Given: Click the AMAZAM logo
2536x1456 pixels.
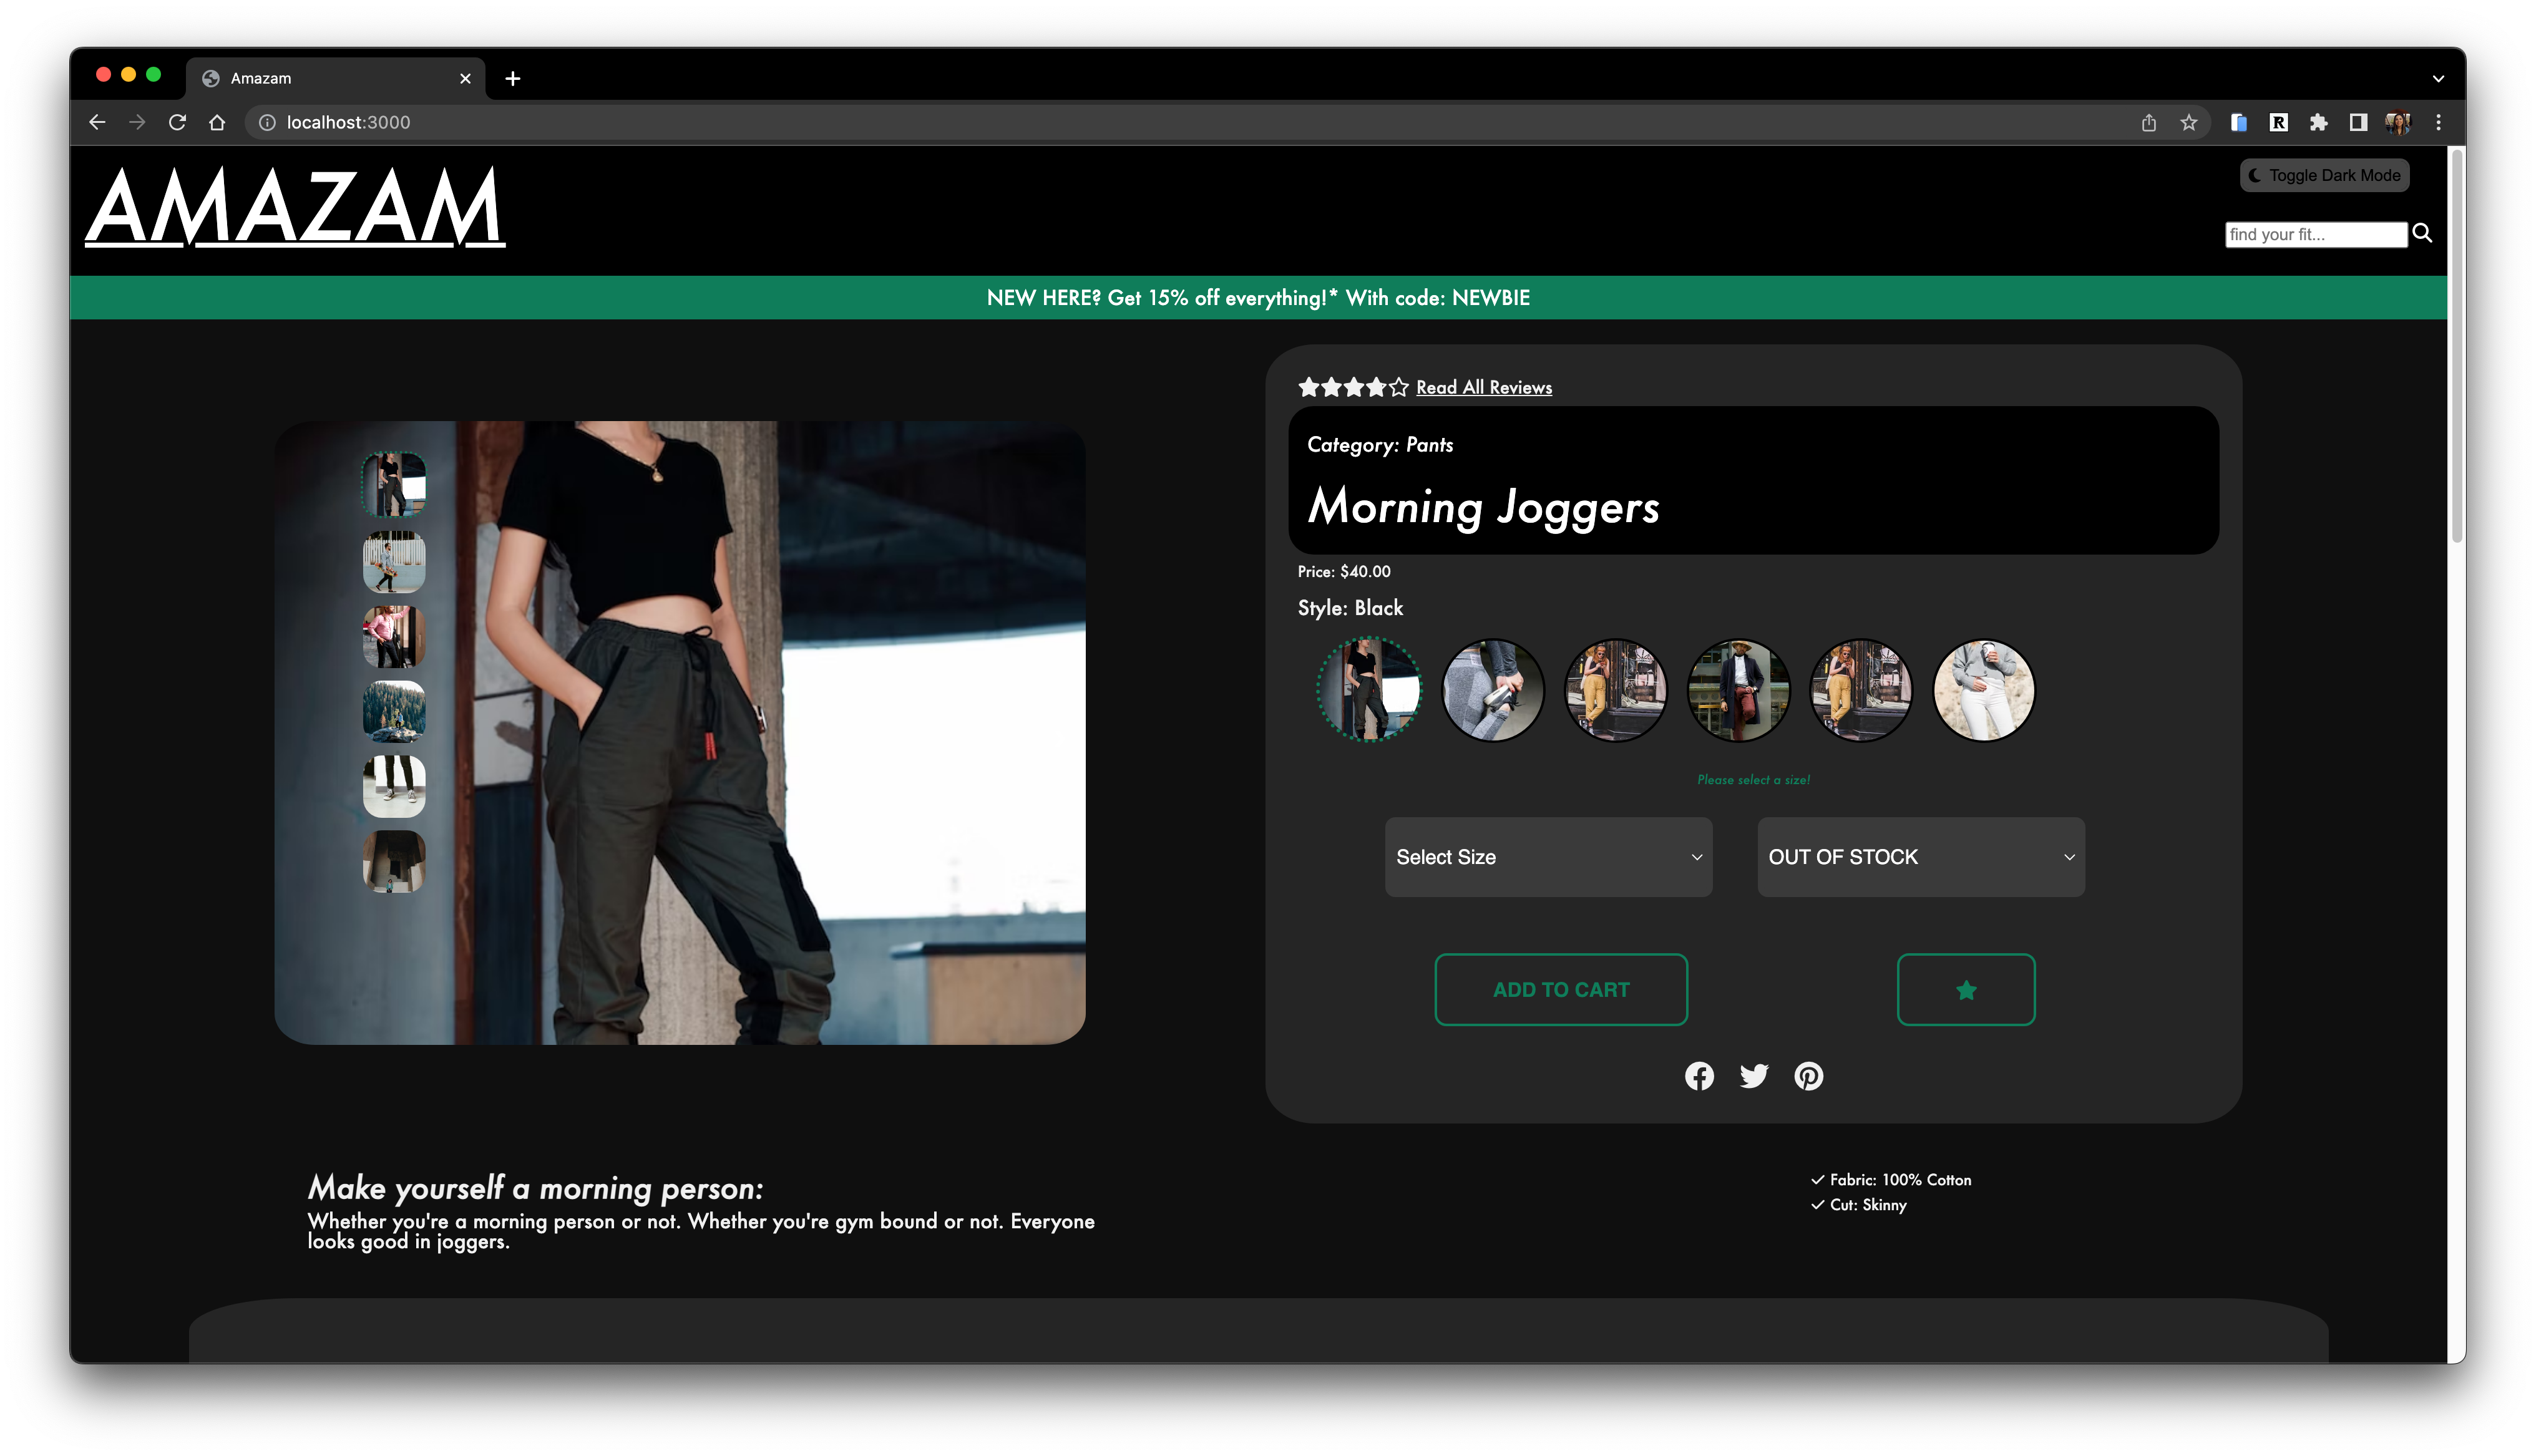Looking at the screenshot, I should (x=295, y=208).
